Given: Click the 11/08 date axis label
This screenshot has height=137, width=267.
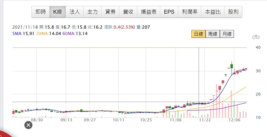Looking at the screenshot, I should (175, 120).
